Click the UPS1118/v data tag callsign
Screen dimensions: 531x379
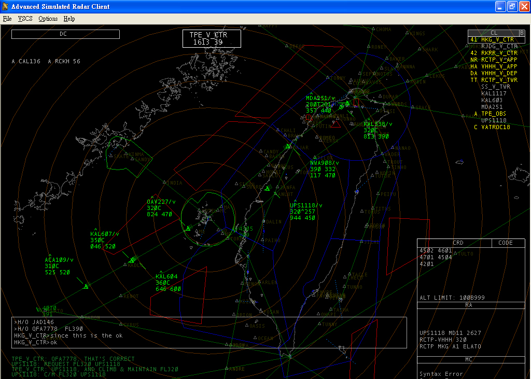tap(306, 205)
